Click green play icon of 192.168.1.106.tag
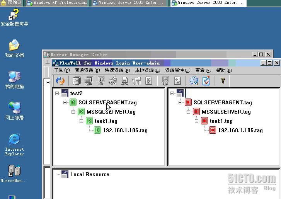The image size is (281, 199). (97, 130)
